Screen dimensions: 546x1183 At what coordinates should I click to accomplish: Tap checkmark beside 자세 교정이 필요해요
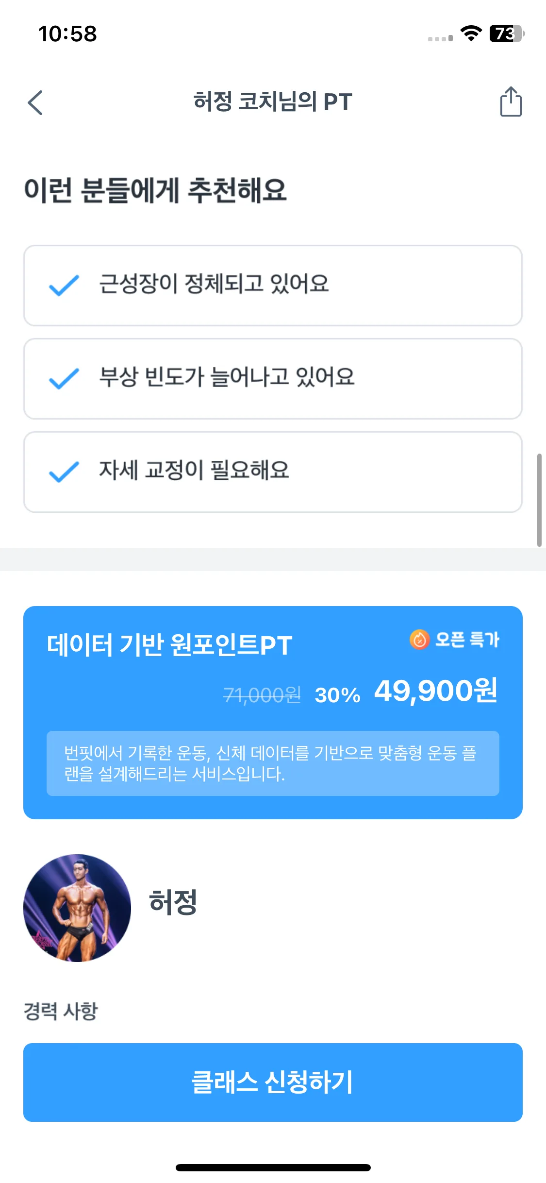[x=64, y=472]
